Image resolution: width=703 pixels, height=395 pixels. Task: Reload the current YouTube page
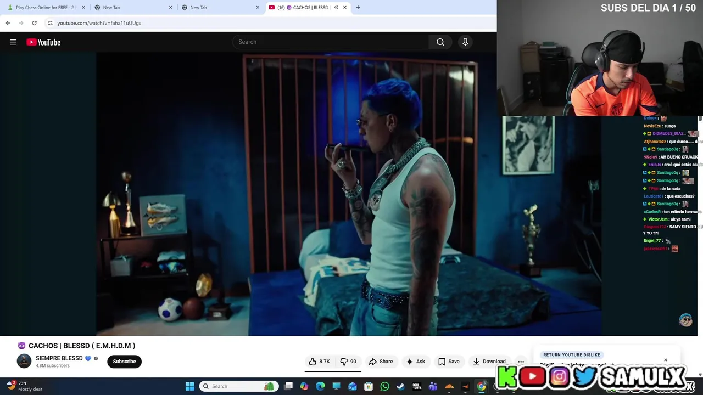(34, 23)
